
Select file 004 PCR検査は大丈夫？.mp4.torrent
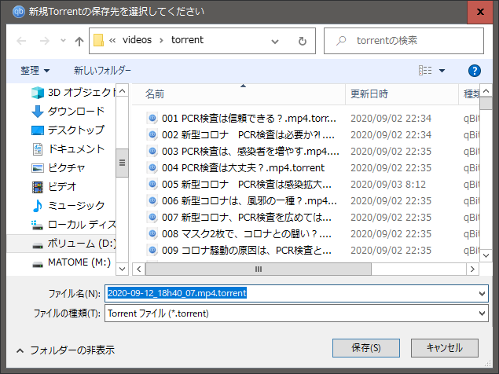tap(243, 167)
